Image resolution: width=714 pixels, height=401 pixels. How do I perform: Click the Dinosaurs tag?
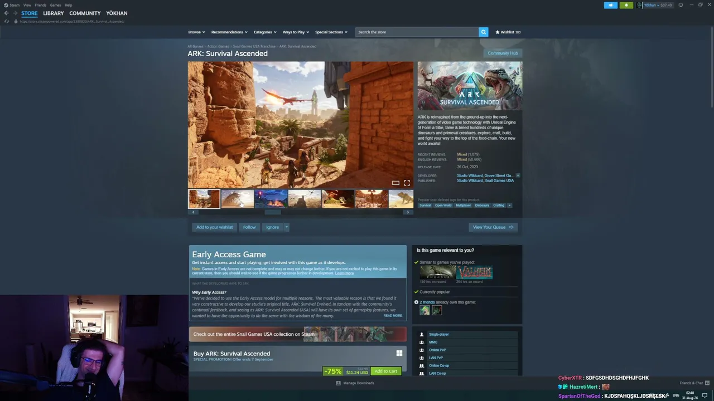pos(482,206)
